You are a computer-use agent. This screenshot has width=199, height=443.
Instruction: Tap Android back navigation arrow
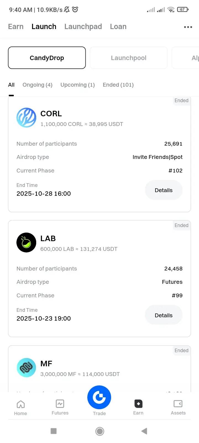coord(144,431)
